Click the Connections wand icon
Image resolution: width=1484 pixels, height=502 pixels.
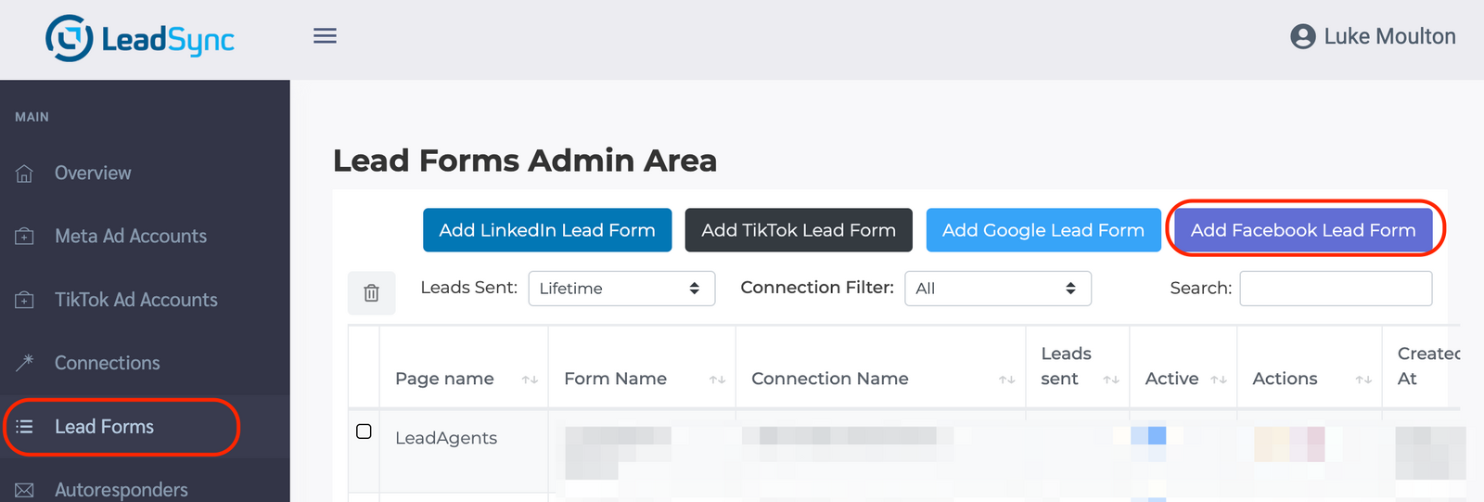pyautogui.click(x=25, y=363)
